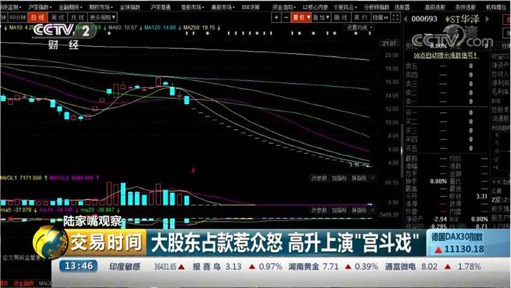Click the 昨收 3.31 value
Image resolution: width=511 pixels, height=288 pixels.
click(x=482, y=197)
